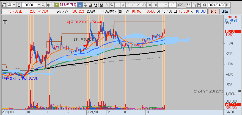The height and width of the screenshot is (115, 242).
Task: Select the minute (분) chart period
Action: pyautogui.click(x=101, y=5)
